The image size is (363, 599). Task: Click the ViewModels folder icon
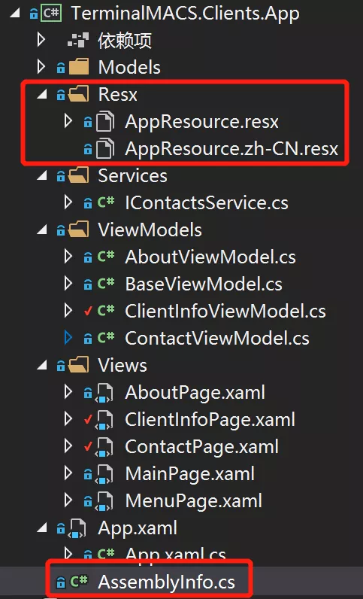[x=78, y=230]
